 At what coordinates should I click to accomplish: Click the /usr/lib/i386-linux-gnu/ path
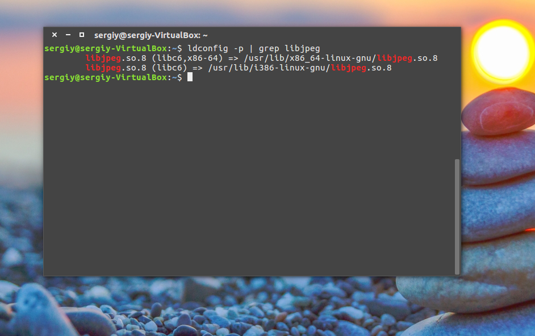point(269,68)
